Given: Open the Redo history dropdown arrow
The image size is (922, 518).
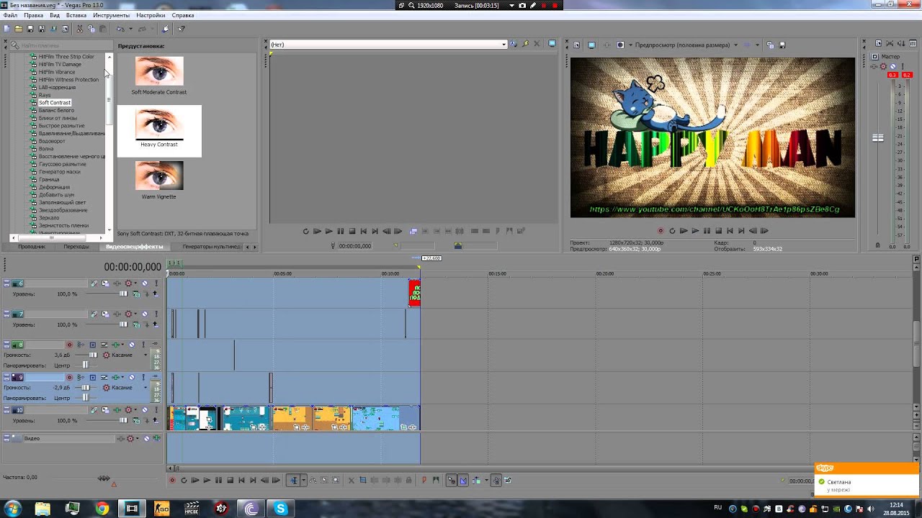Looking at the screenshot, I should click(152, 29).
